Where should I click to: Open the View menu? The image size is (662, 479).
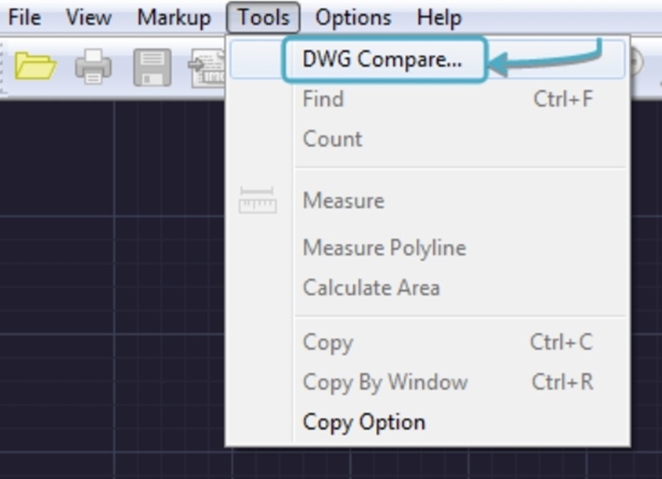pos(89,17)
